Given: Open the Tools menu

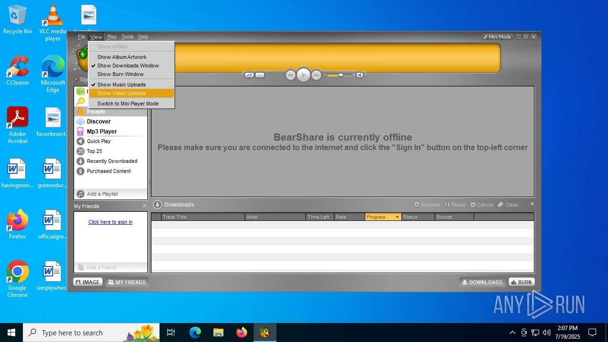Looking at the screenshot, I should [x=127, y=37].
